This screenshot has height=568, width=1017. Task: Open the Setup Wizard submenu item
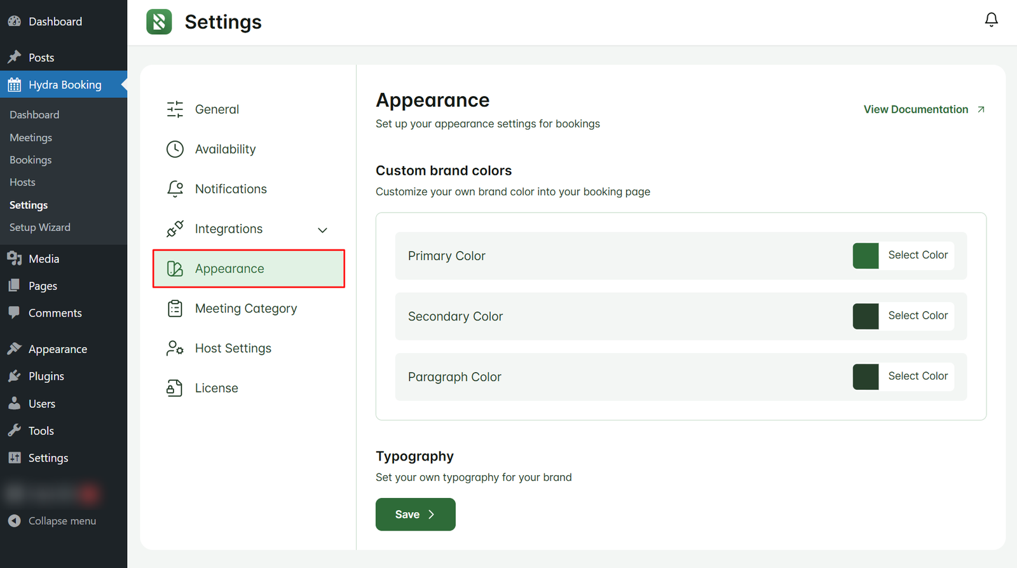pos(40,227)
